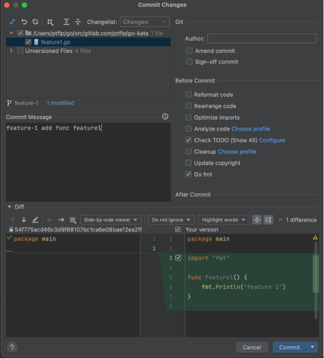Viewport: 324px width, 358px height.
Task: Click the Cancel button
Action: click(252, 347)
